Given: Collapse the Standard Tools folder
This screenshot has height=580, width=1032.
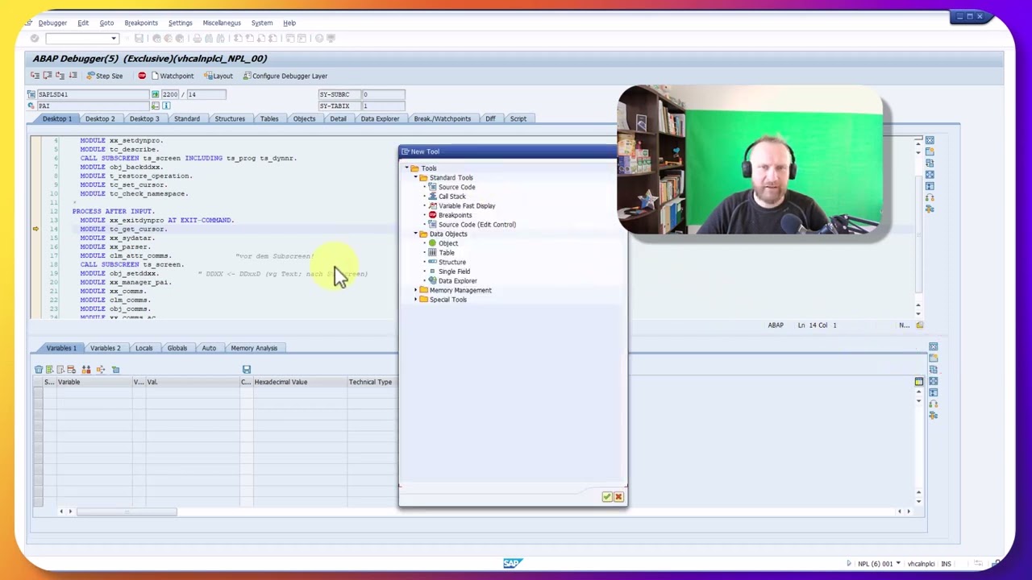Looking at the screenshot, I should pyautogui.click(x=416, y=178).
